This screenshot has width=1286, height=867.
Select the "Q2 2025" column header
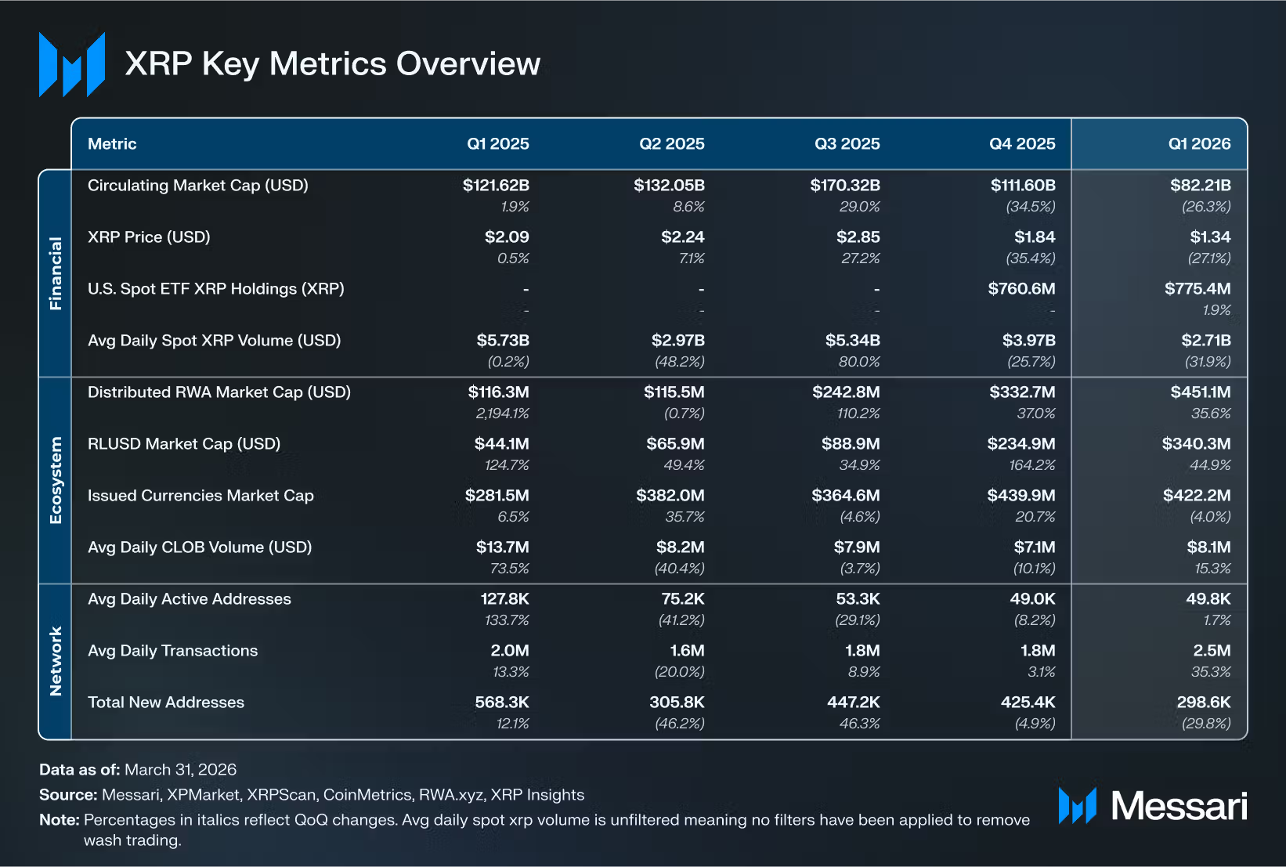click(x=672, y=144)
